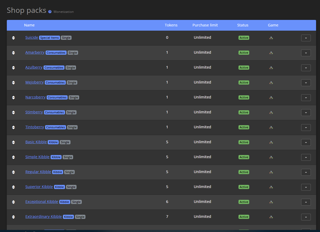Click the ARK game icon in the Mejoberry row
The height and width of the screenshot is (232, 320).
pos(271,82)
